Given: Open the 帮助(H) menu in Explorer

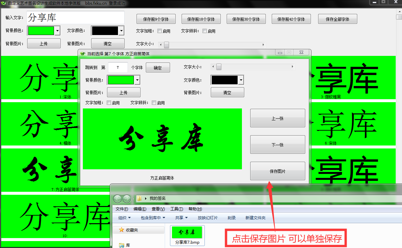Looking at the screenshot, I should click(x=195, y=209).
